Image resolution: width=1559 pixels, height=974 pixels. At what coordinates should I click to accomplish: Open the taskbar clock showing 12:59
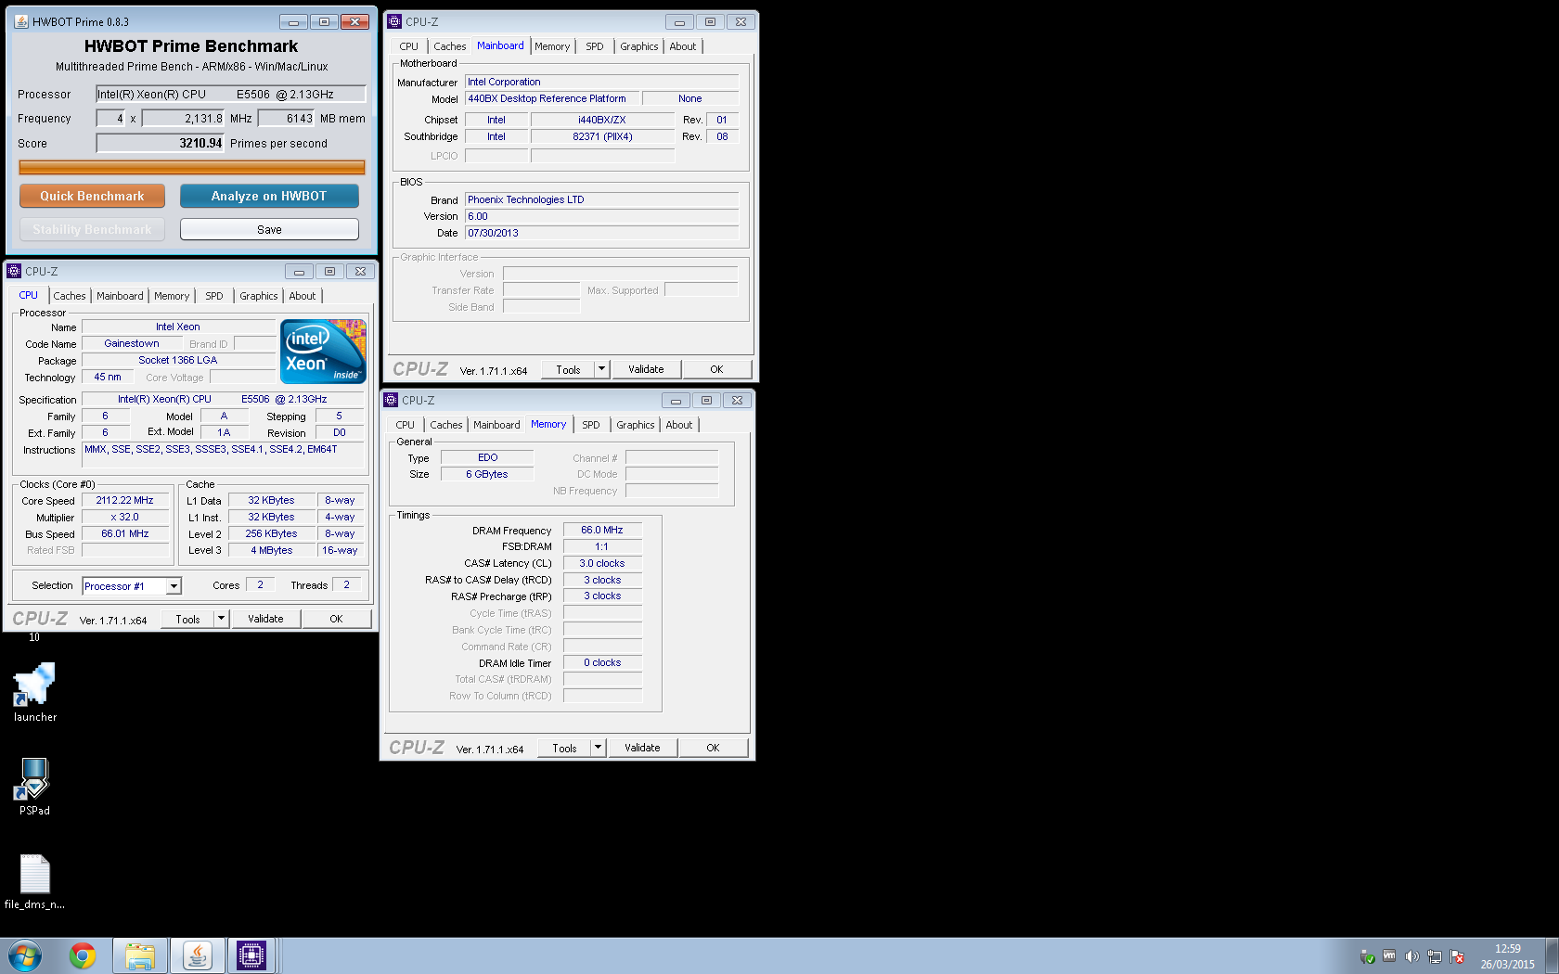click(1507, 956)
